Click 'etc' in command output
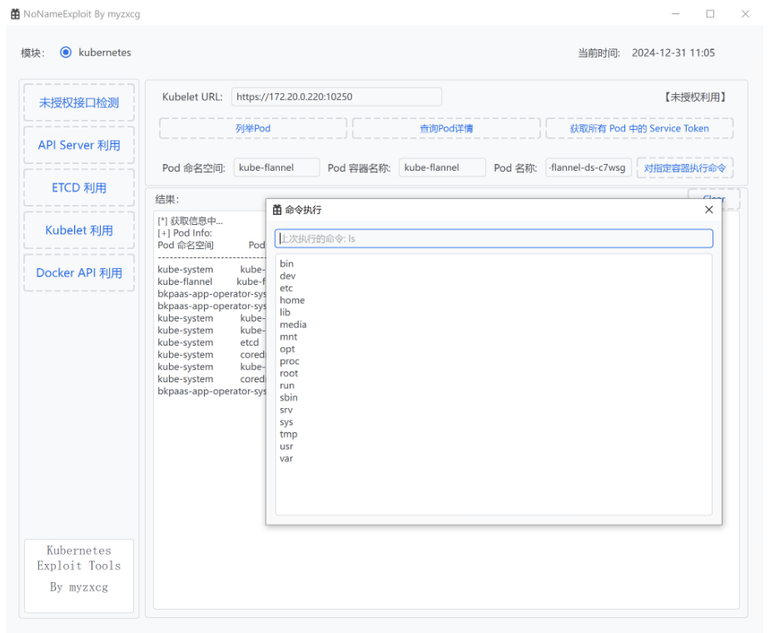 (x=286, y=288)
